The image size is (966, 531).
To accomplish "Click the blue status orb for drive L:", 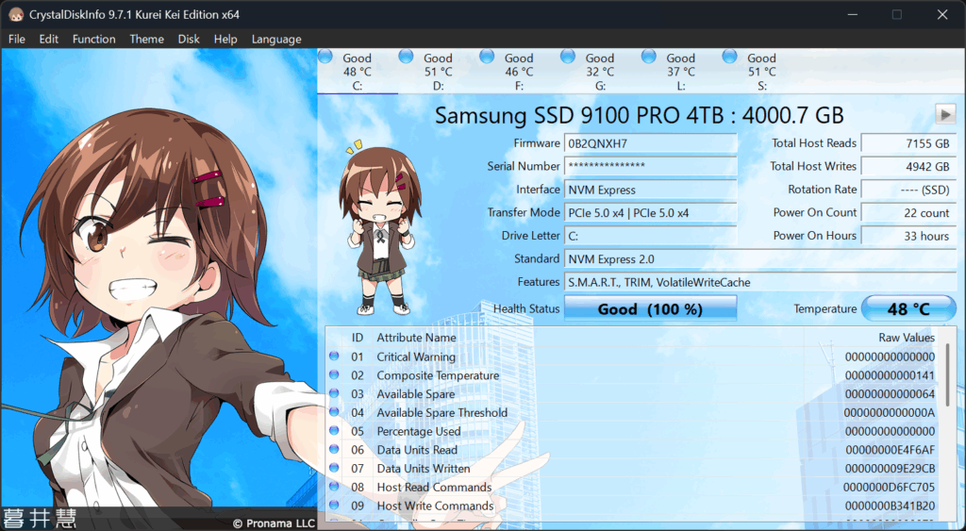I will [x=649, y=56].
